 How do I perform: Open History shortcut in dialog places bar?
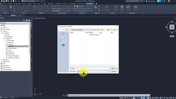(63, 34)
